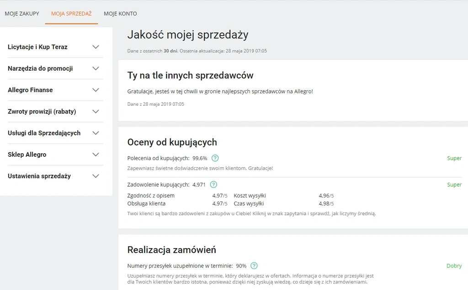Click the Dobry status label
The width and height of the screenshot is (468, 290).
point(454,266)
